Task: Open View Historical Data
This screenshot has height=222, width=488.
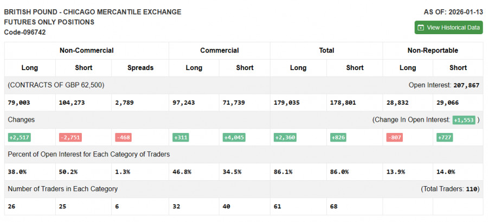Action: click(448, 28)
